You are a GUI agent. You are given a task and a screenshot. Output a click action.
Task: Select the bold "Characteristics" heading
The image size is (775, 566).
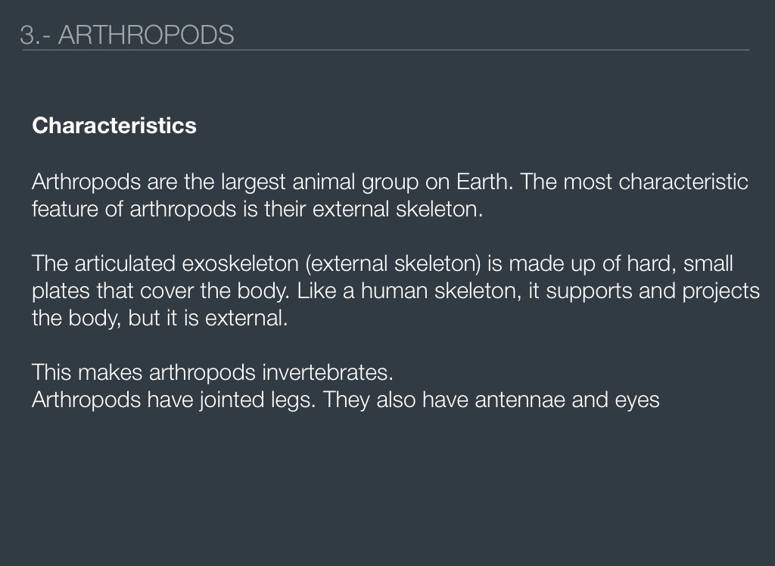pyautogui.click(x=114, y=126)
